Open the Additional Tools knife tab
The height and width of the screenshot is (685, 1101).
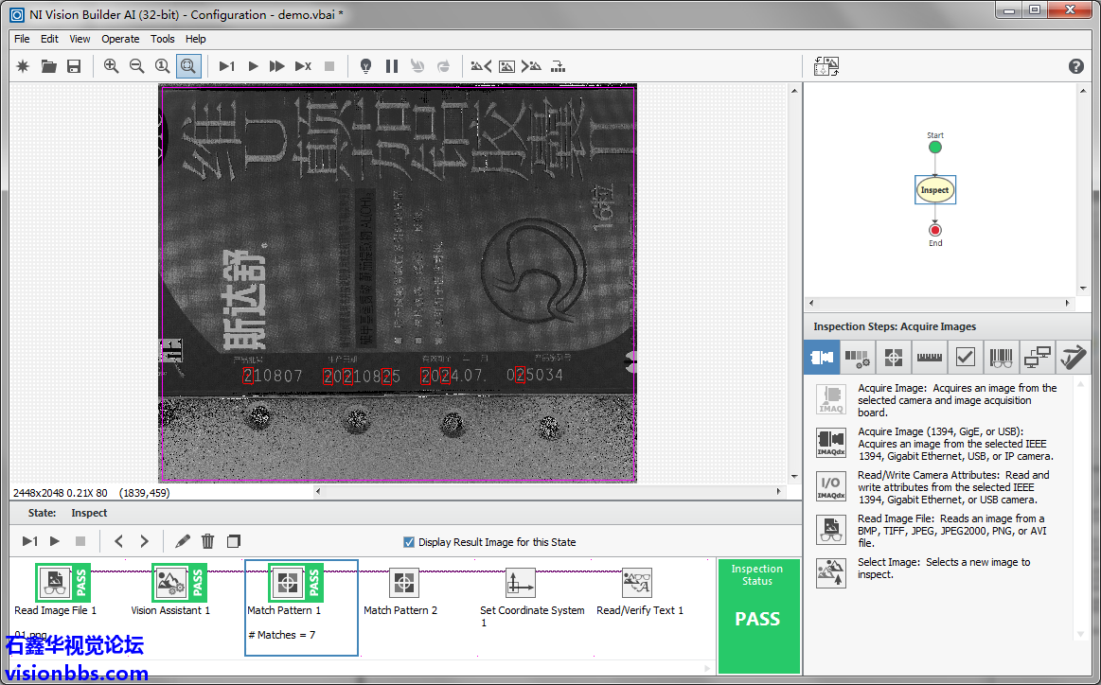point(1073,358)
